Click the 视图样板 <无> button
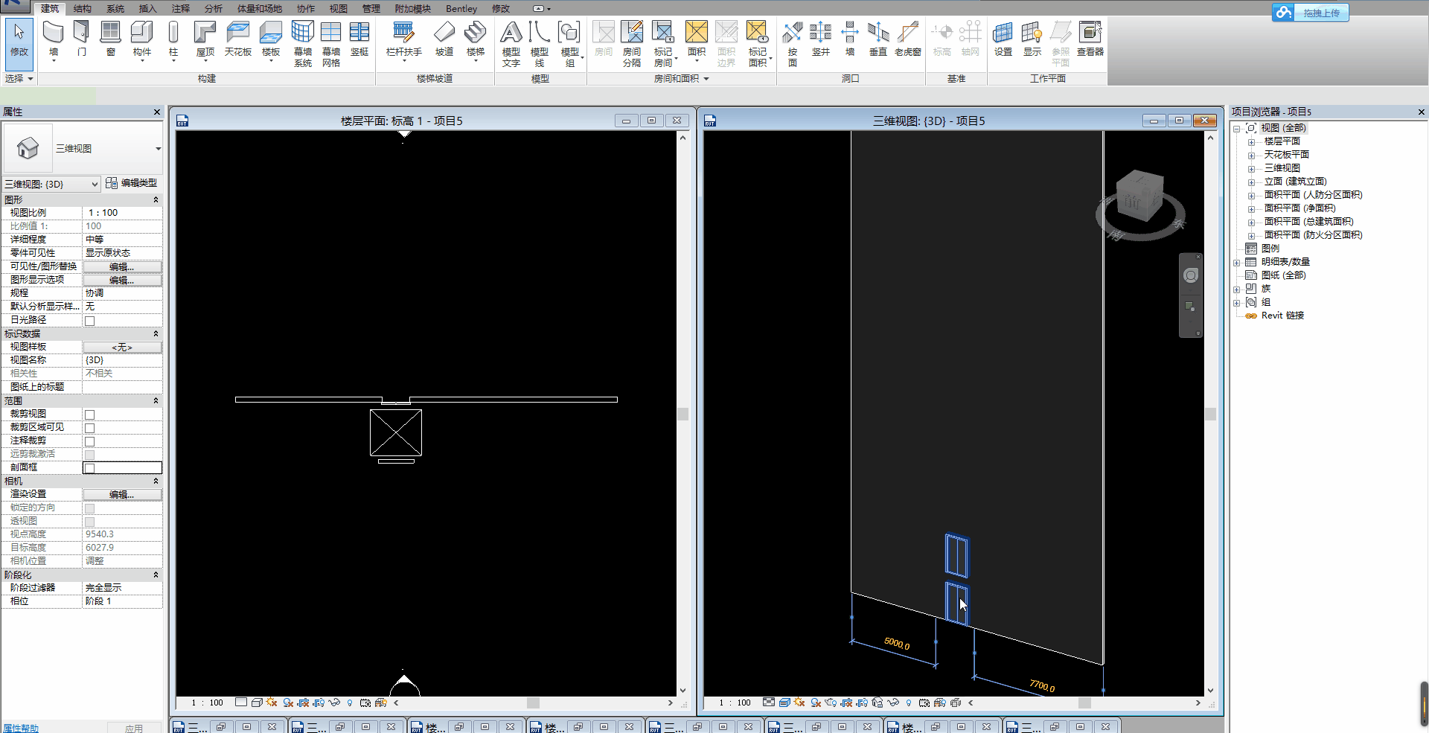 click(122, 348)
